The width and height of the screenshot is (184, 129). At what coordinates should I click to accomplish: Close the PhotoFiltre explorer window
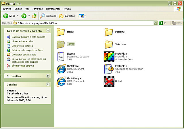[x=180, y=3]
